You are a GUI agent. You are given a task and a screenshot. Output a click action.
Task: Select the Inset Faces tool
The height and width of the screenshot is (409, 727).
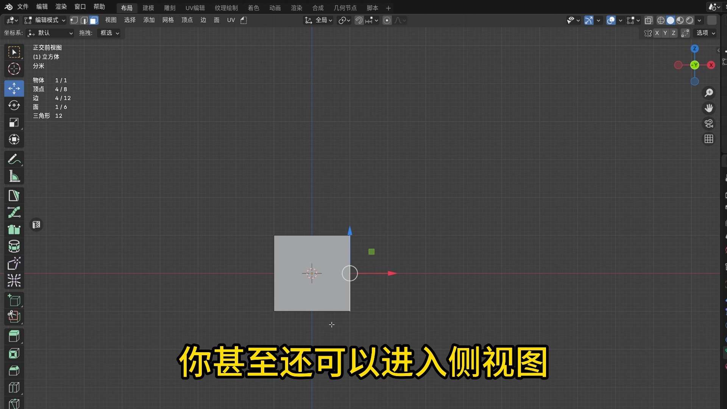pyautogui.click(x=14, y=353)
